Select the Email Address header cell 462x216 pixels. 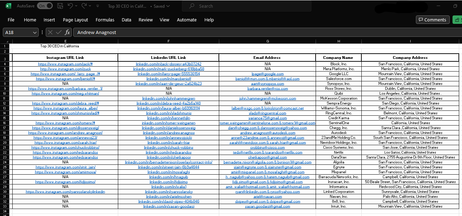point(267,58)
